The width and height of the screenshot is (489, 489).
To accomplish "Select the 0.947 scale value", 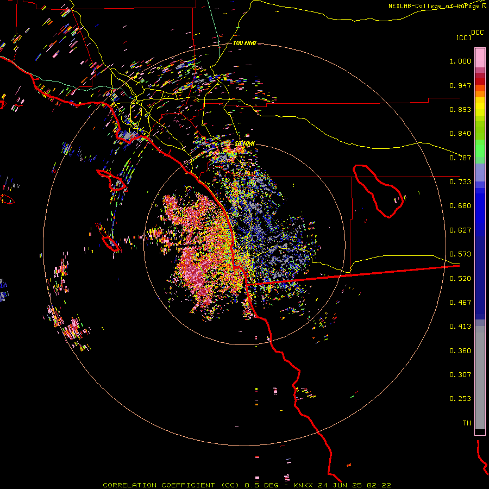I will click(460, 85).
